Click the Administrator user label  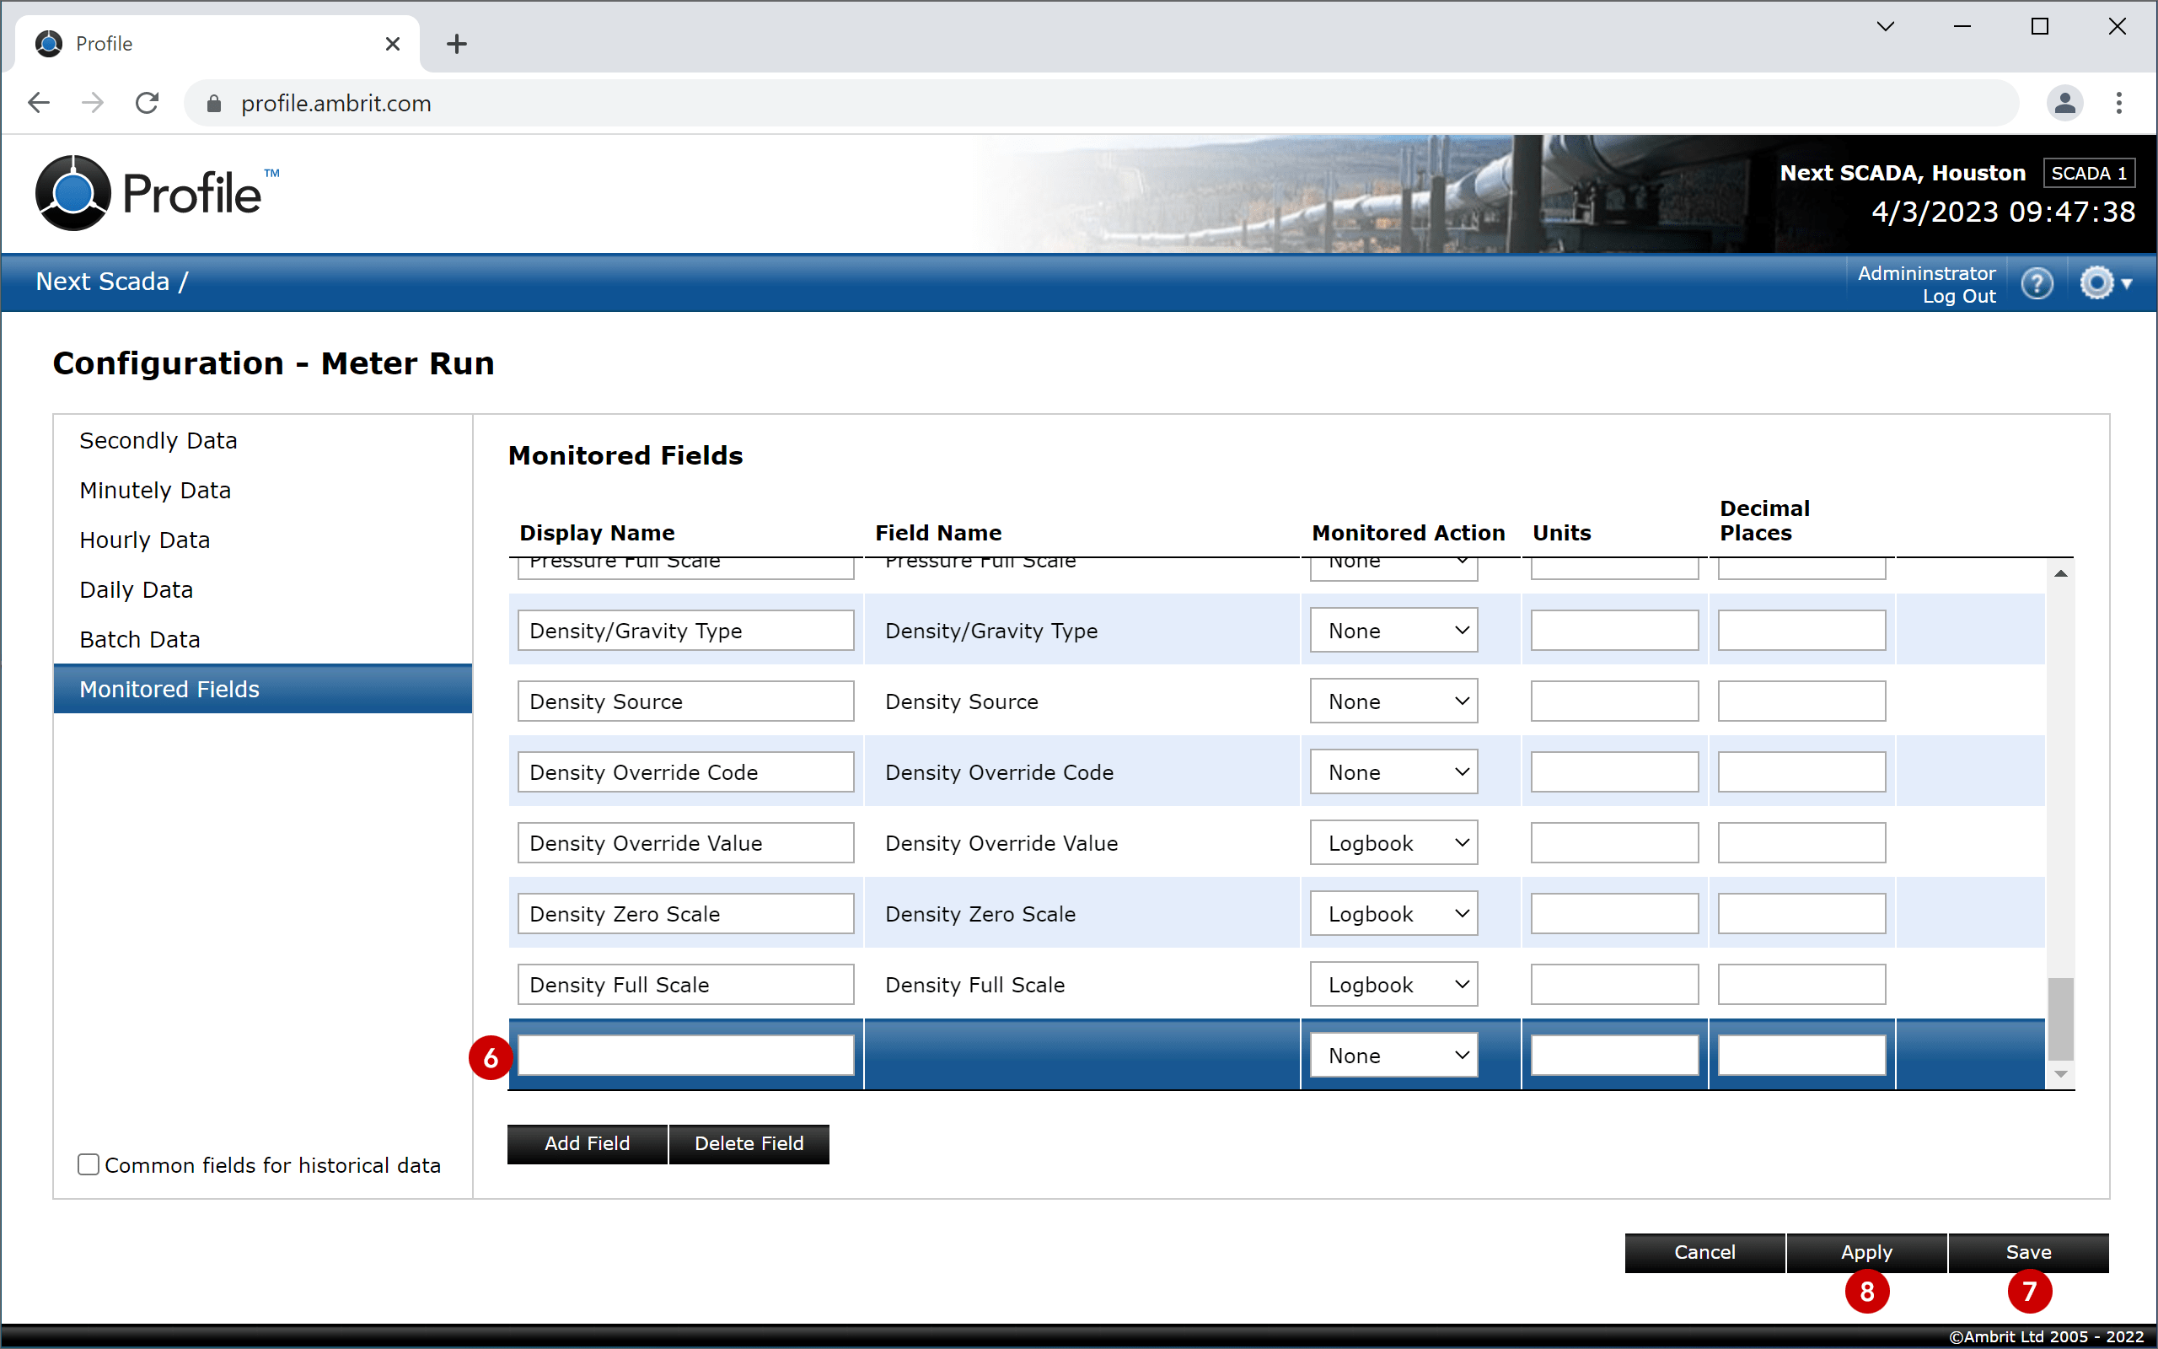(1926, 273)
